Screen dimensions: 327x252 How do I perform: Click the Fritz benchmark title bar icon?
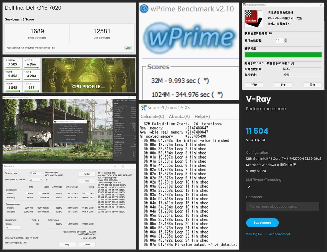[244, 5]
